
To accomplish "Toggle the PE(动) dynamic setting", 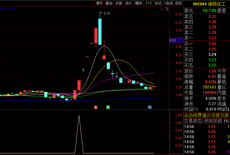I will point(223,109).
